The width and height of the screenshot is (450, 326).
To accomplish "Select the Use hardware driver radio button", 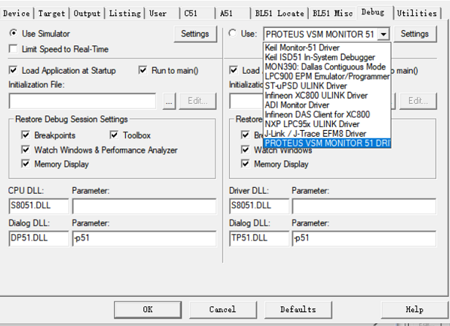I will pos(233,34).
